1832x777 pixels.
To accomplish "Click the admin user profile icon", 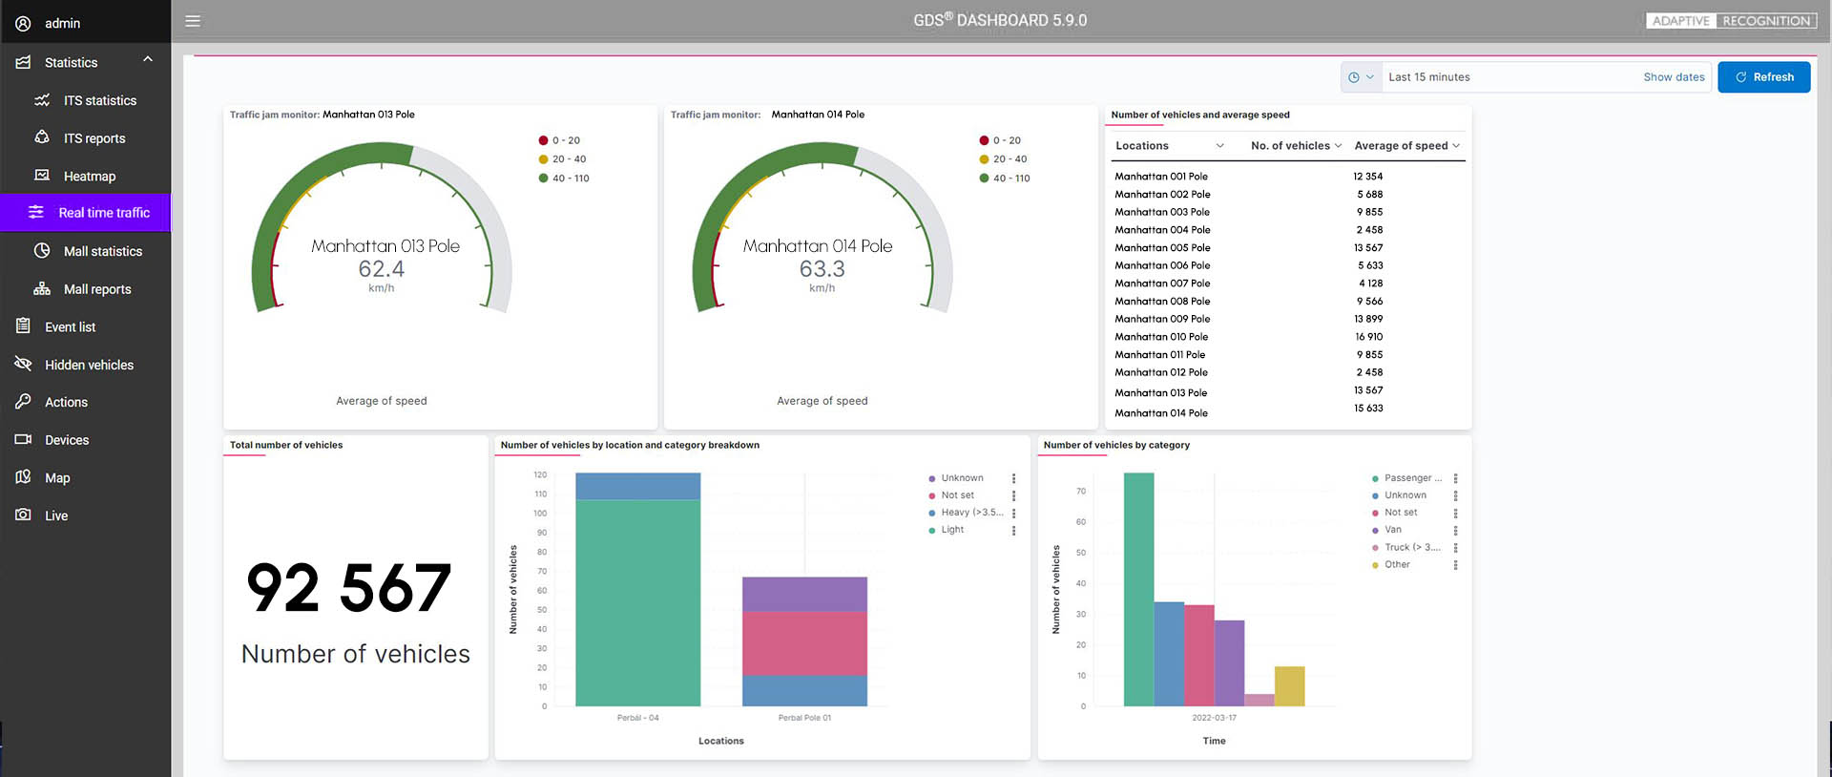I will click(x=23, y=23).
